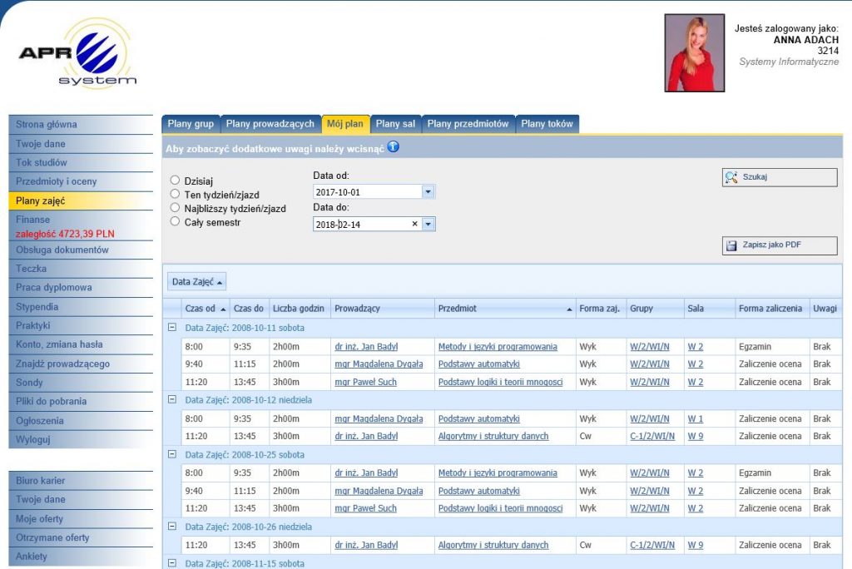This screenshot has width=852, height=569.
Task: Select Plany zajęć in the sidebar
Action: click(x=81, y=200)
